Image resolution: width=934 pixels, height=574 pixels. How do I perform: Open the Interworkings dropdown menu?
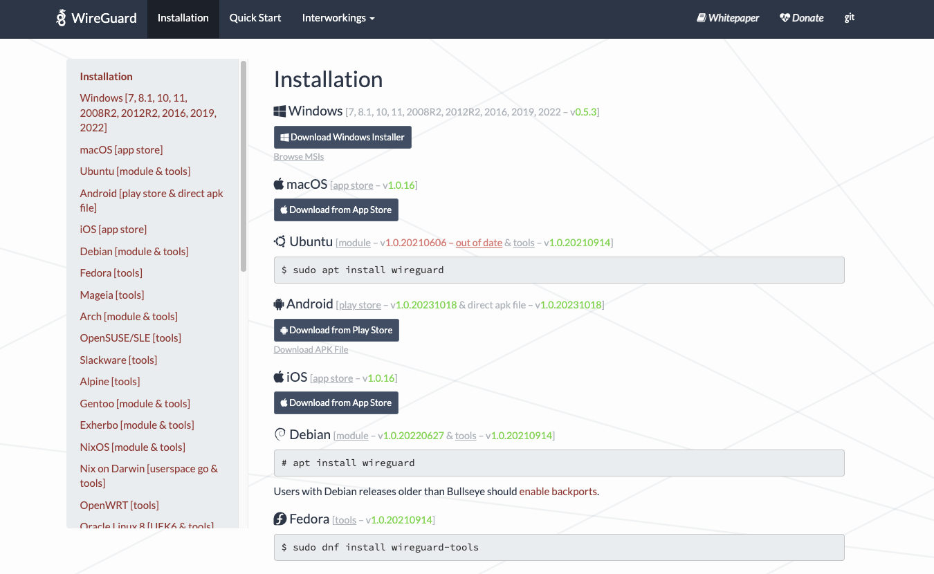pos(338,18)
